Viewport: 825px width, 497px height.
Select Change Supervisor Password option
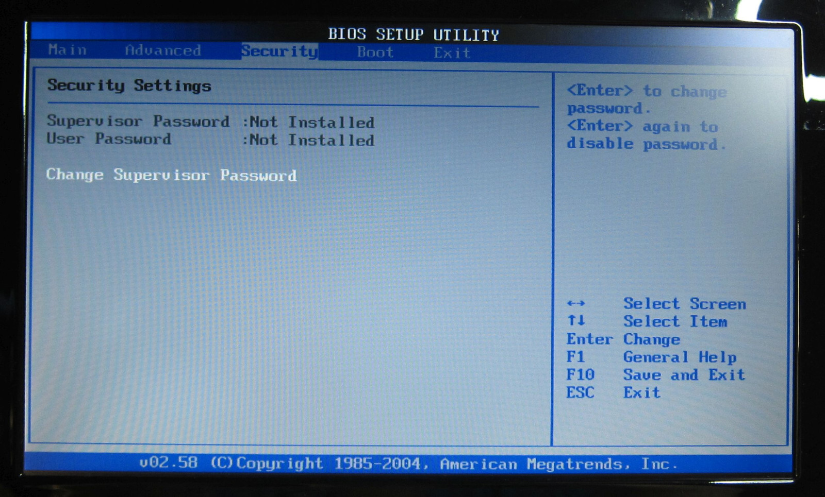tap(171, 175)
